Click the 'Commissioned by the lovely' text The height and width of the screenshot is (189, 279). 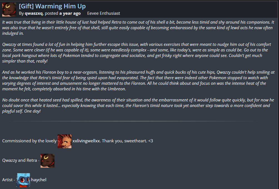tap(29, 141)
